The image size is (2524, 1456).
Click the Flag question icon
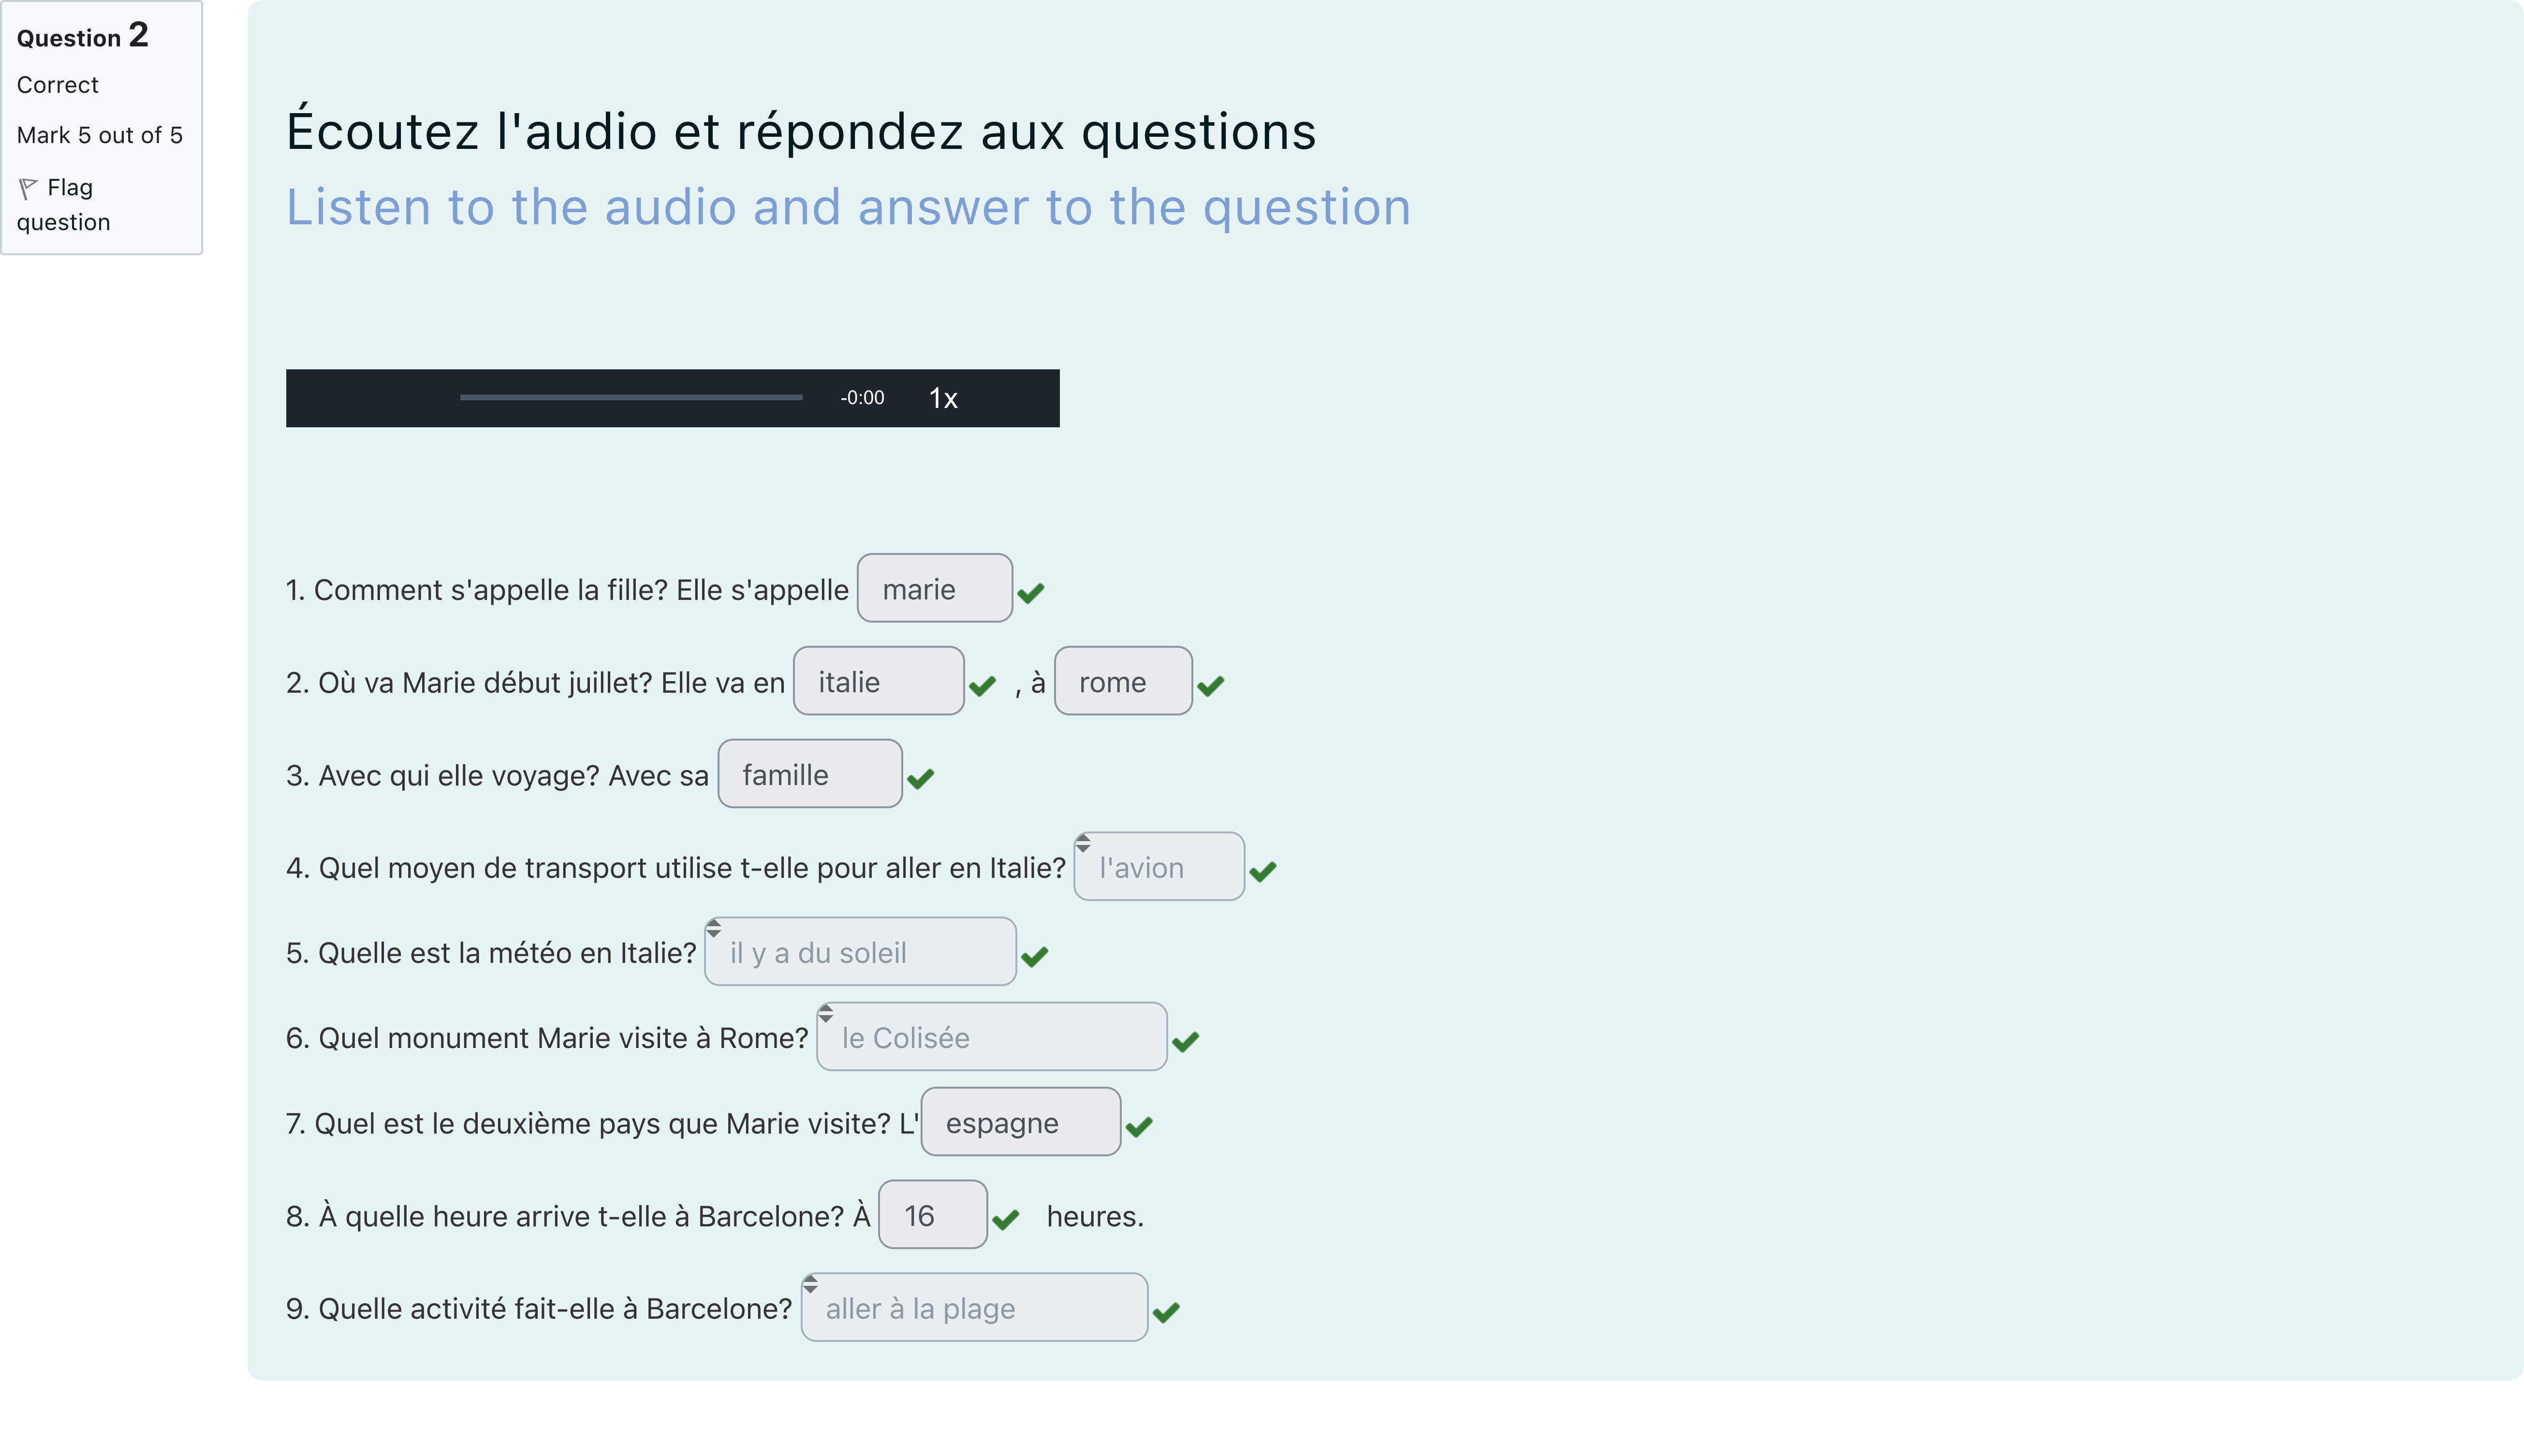coord(28,188)
